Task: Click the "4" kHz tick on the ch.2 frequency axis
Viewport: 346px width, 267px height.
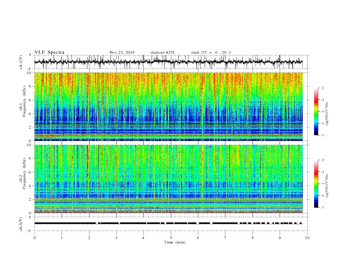Action: click(x=31, y=186)
